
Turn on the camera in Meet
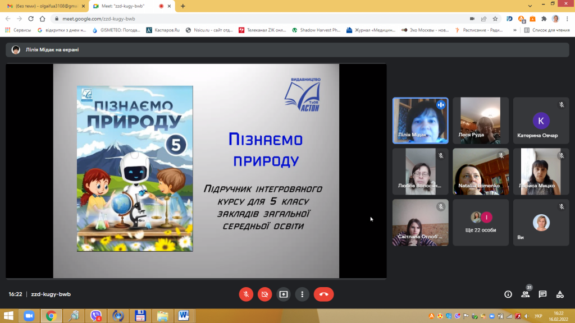coord(264,294)
